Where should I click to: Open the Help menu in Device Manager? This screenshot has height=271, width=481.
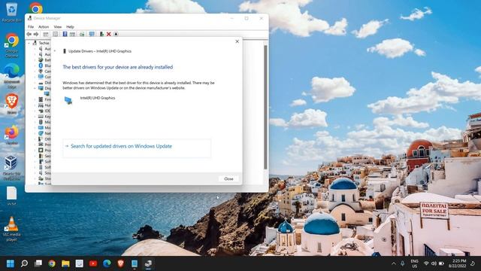(x=70, y=27)
